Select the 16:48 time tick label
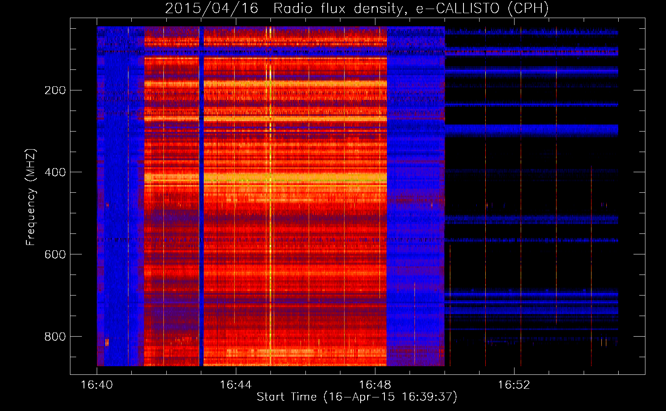This screenshot has height=411, width=666. (x=375, y=385)
